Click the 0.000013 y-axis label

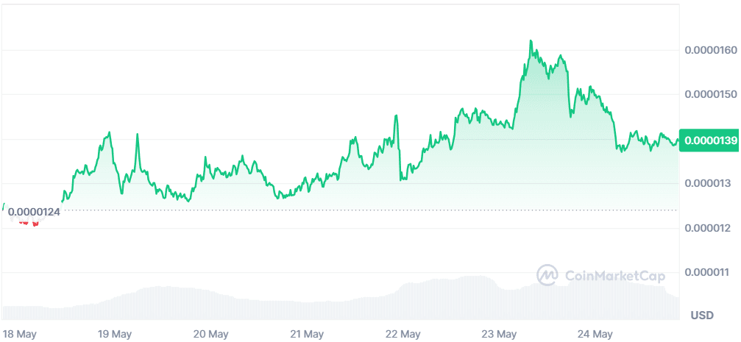coord(708,183)
